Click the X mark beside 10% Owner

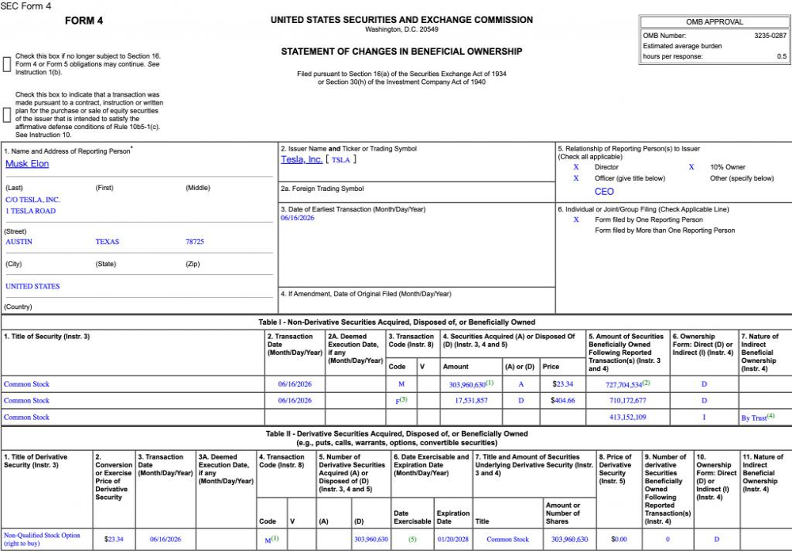(x=691, y=167)
